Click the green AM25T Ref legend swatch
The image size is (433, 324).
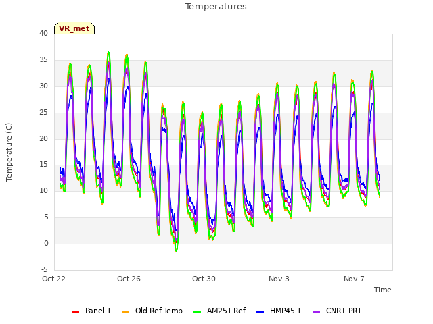tap(198, 312)
